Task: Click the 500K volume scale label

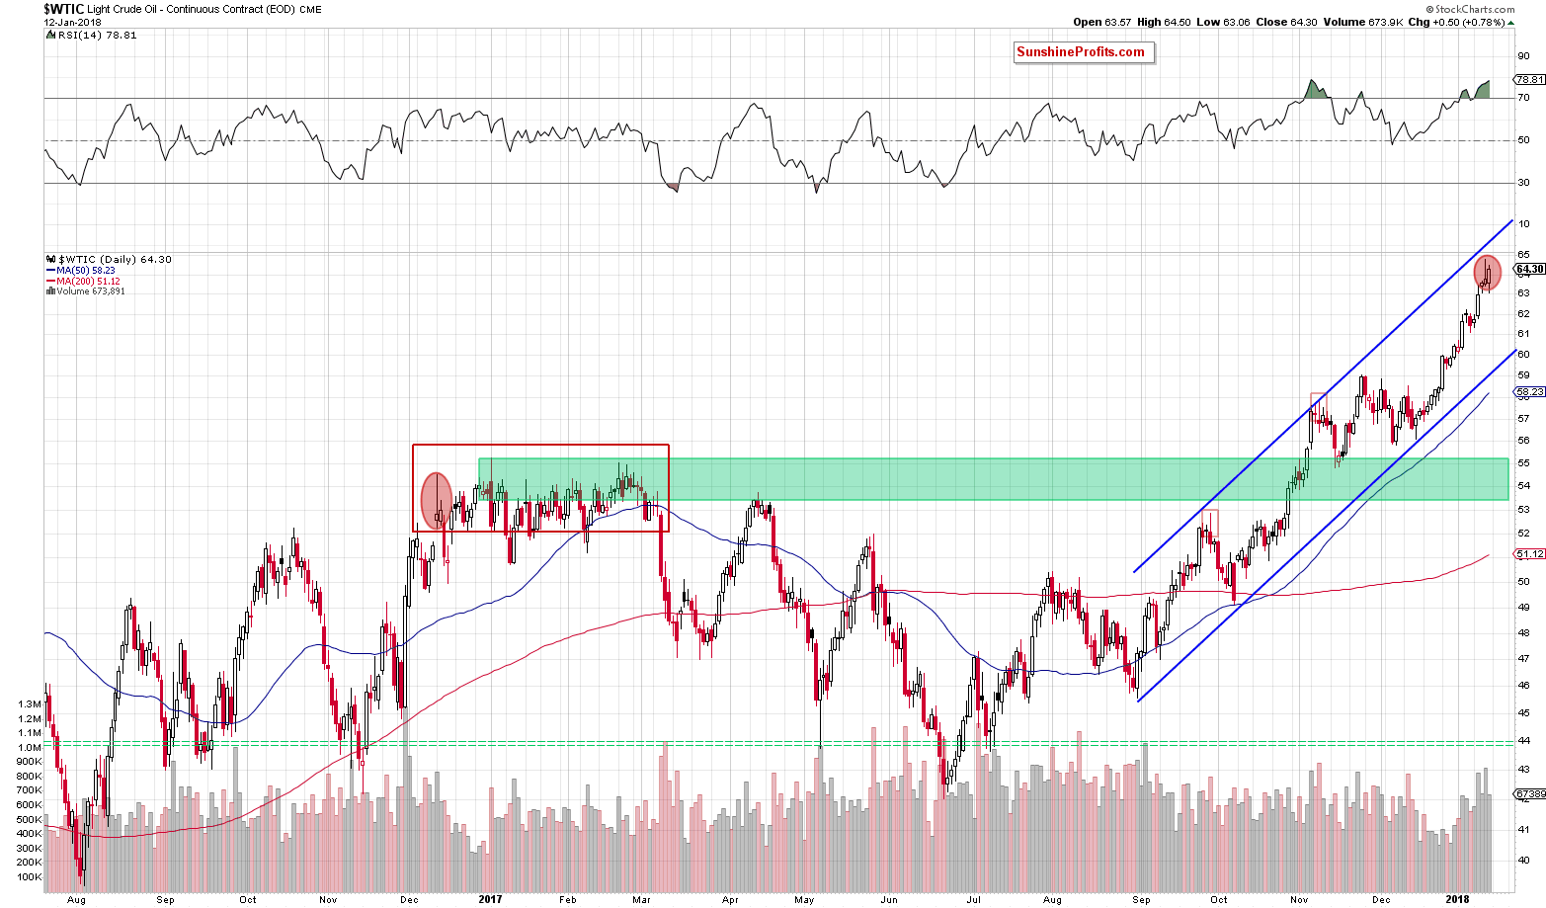Action: click(x=30, y=819)
